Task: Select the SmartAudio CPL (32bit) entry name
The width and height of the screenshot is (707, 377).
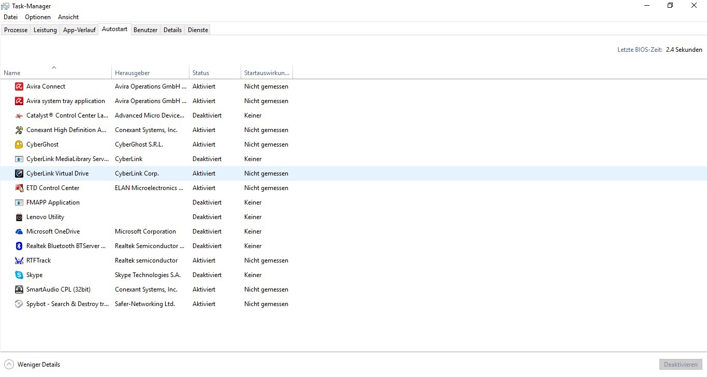Action: point(58,289)
